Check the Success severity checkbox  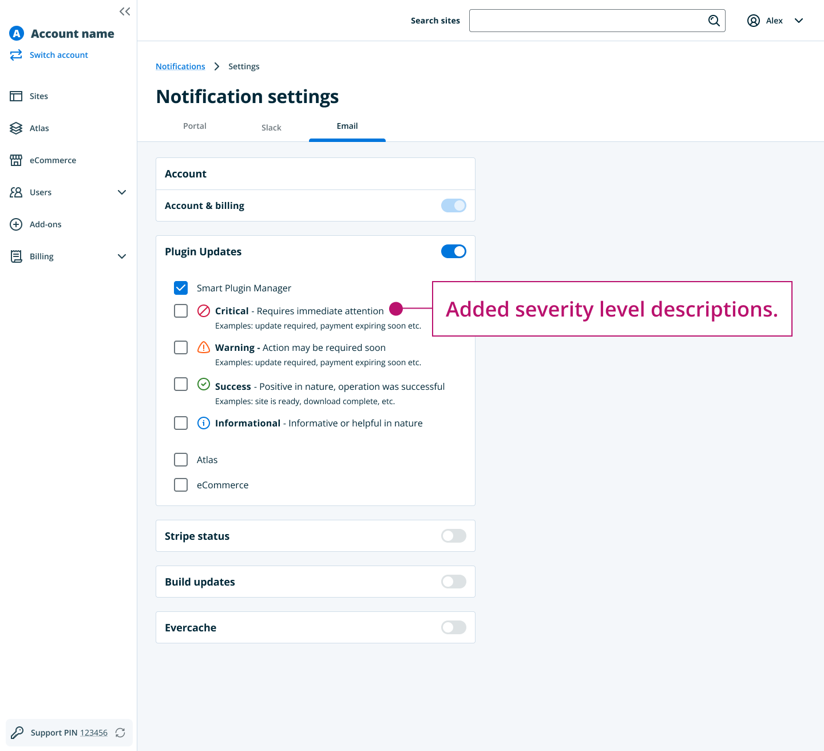[x=181, y=384]
